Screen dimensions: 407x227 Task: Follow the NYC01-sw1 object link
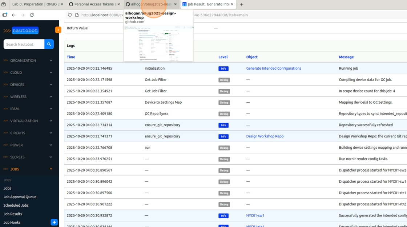pyautogui.click(x=255, y=215)
